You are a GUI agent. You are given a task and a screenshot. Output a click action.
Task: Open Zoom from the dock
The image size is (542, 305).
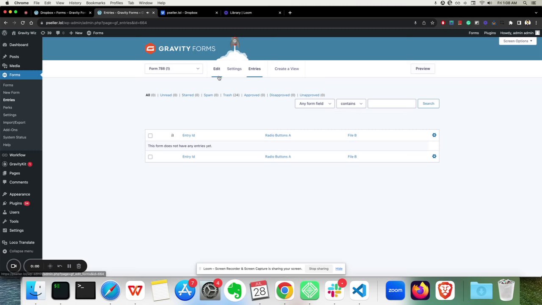click(395, 290)
